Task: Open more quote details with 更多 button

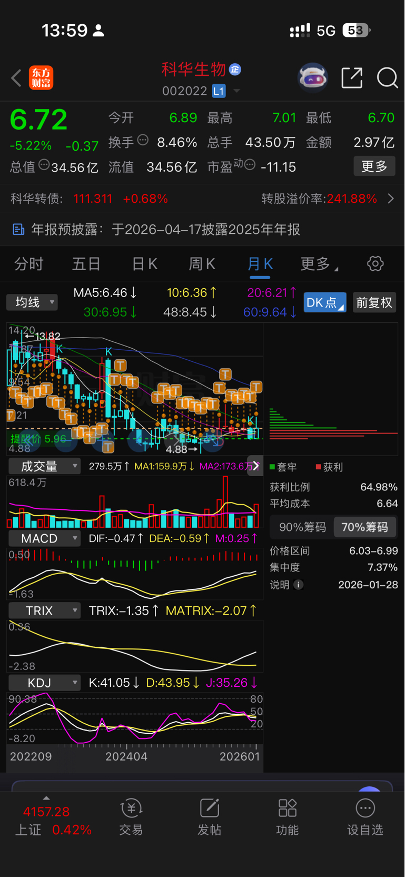Action: (374, 166)
